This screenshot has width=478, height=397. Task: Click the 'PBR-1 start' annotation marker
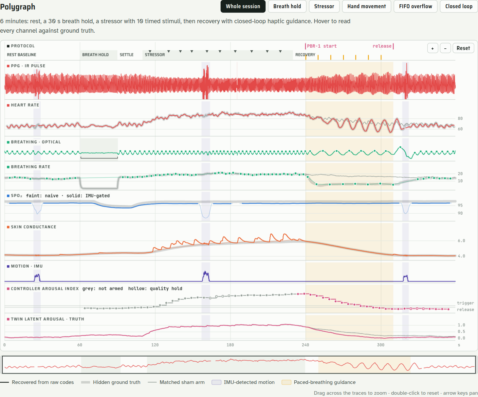click(322, 46)
